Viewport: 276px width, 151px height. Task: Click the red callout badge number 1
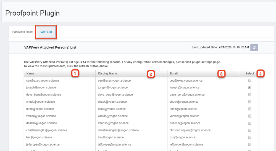(75, 73)
